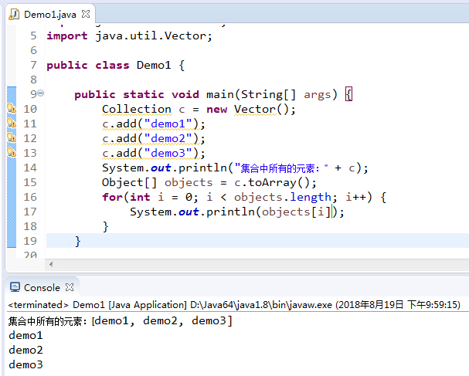Click 'Vector()' constructor call on line 10
Screen dimensions: 469x376
(261, 109)
